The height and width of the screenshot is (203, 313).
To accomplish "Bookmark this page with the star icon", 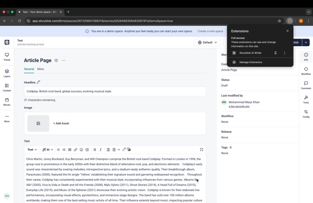I will [x=280, y=21].
